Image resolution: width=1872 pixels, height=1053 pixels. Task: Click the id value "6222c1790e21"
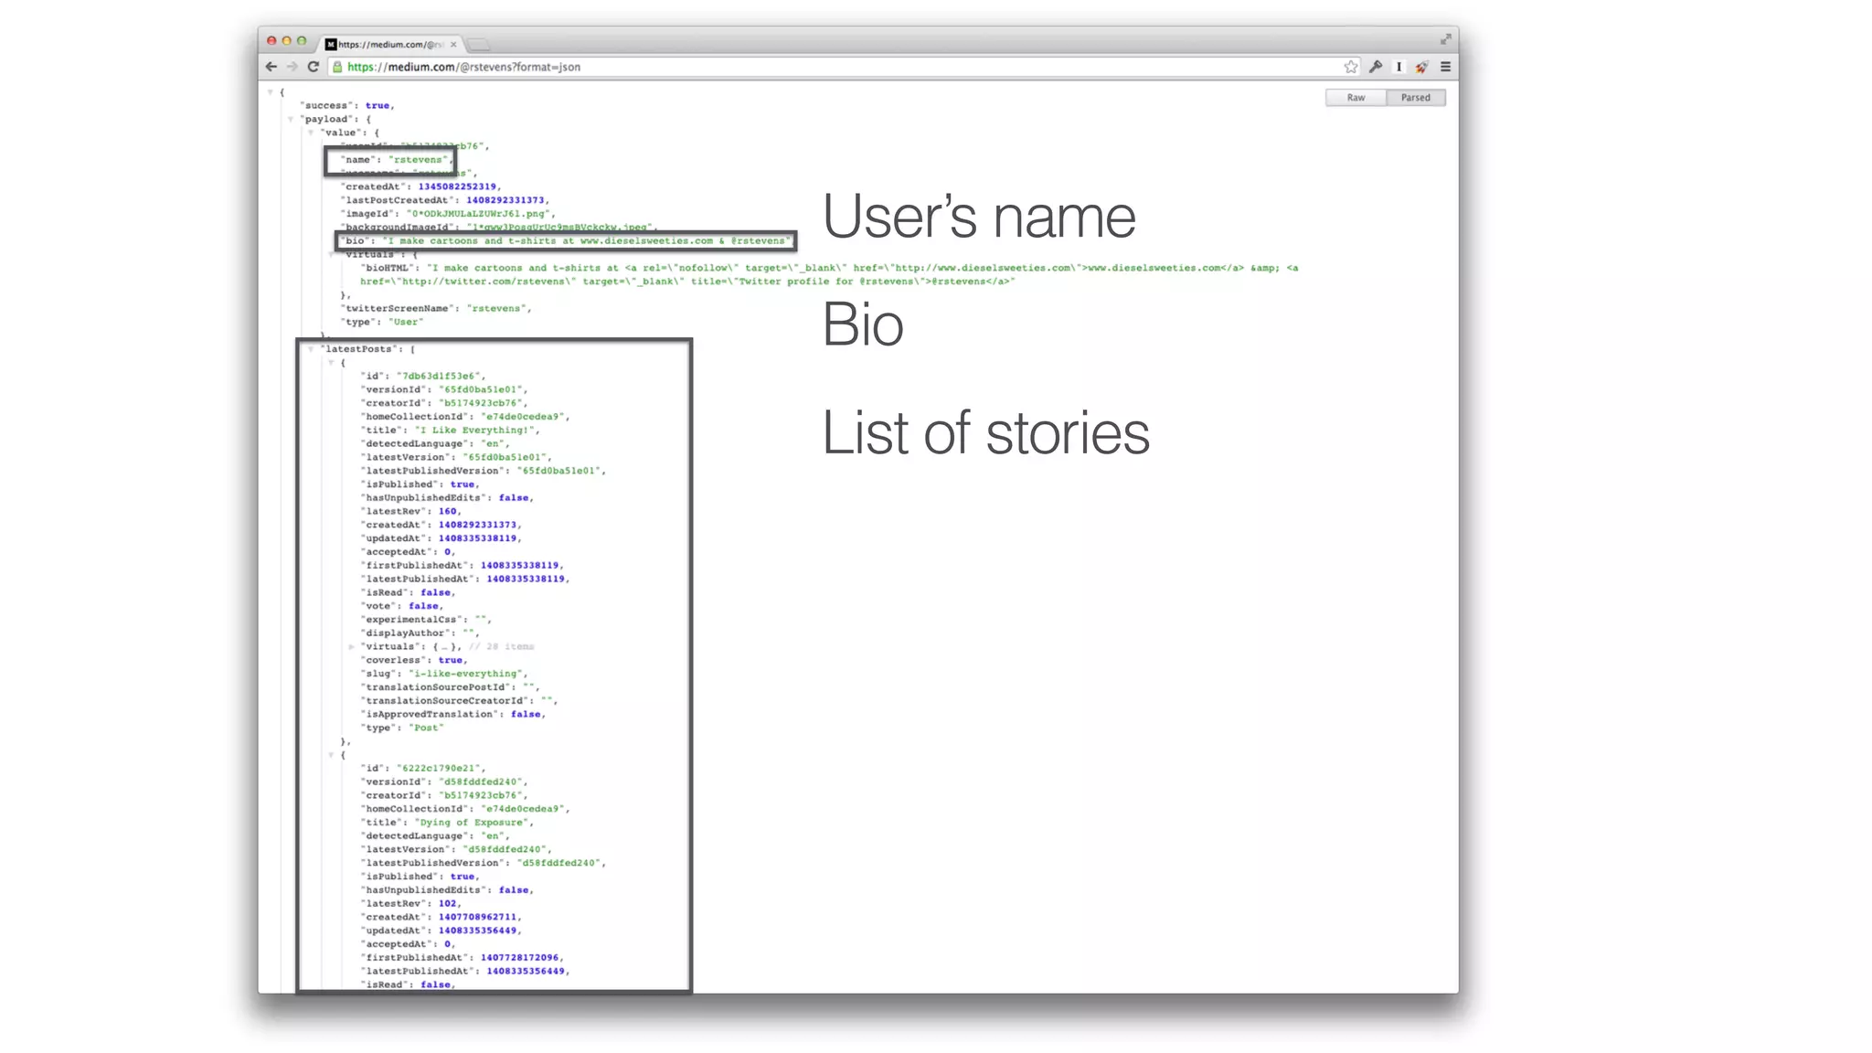[x=439, y=768]
